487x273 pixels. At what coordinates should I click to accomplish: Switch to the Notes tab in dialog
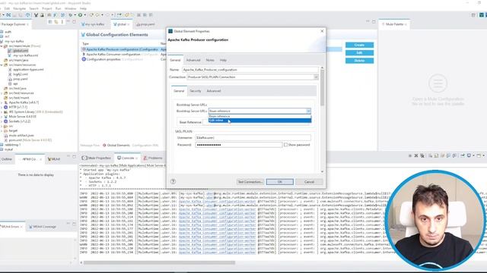point(210,60)
